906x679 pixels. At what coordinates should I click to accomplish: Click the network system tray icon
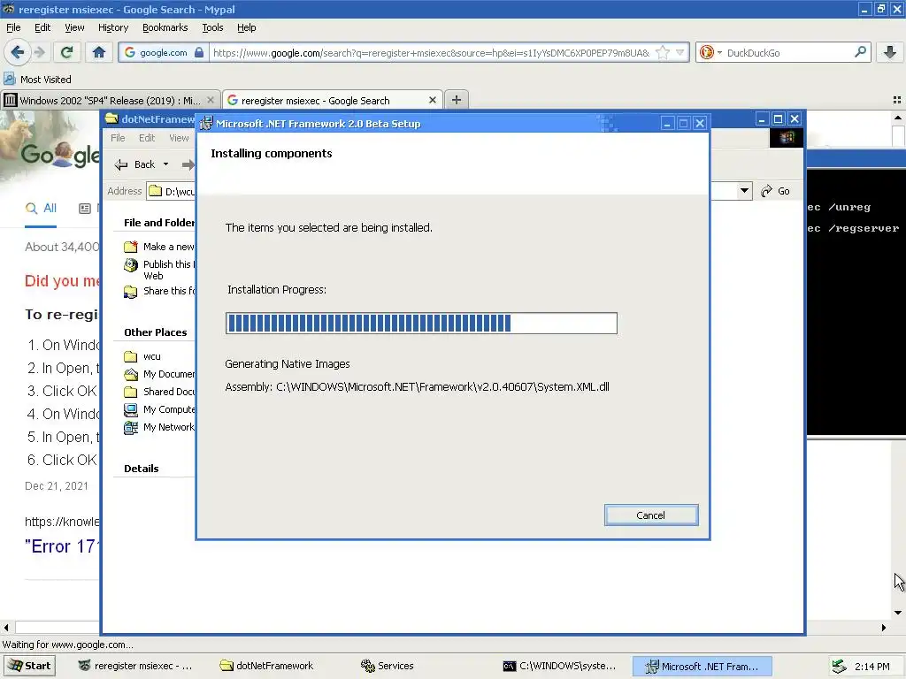click(839, 667)
